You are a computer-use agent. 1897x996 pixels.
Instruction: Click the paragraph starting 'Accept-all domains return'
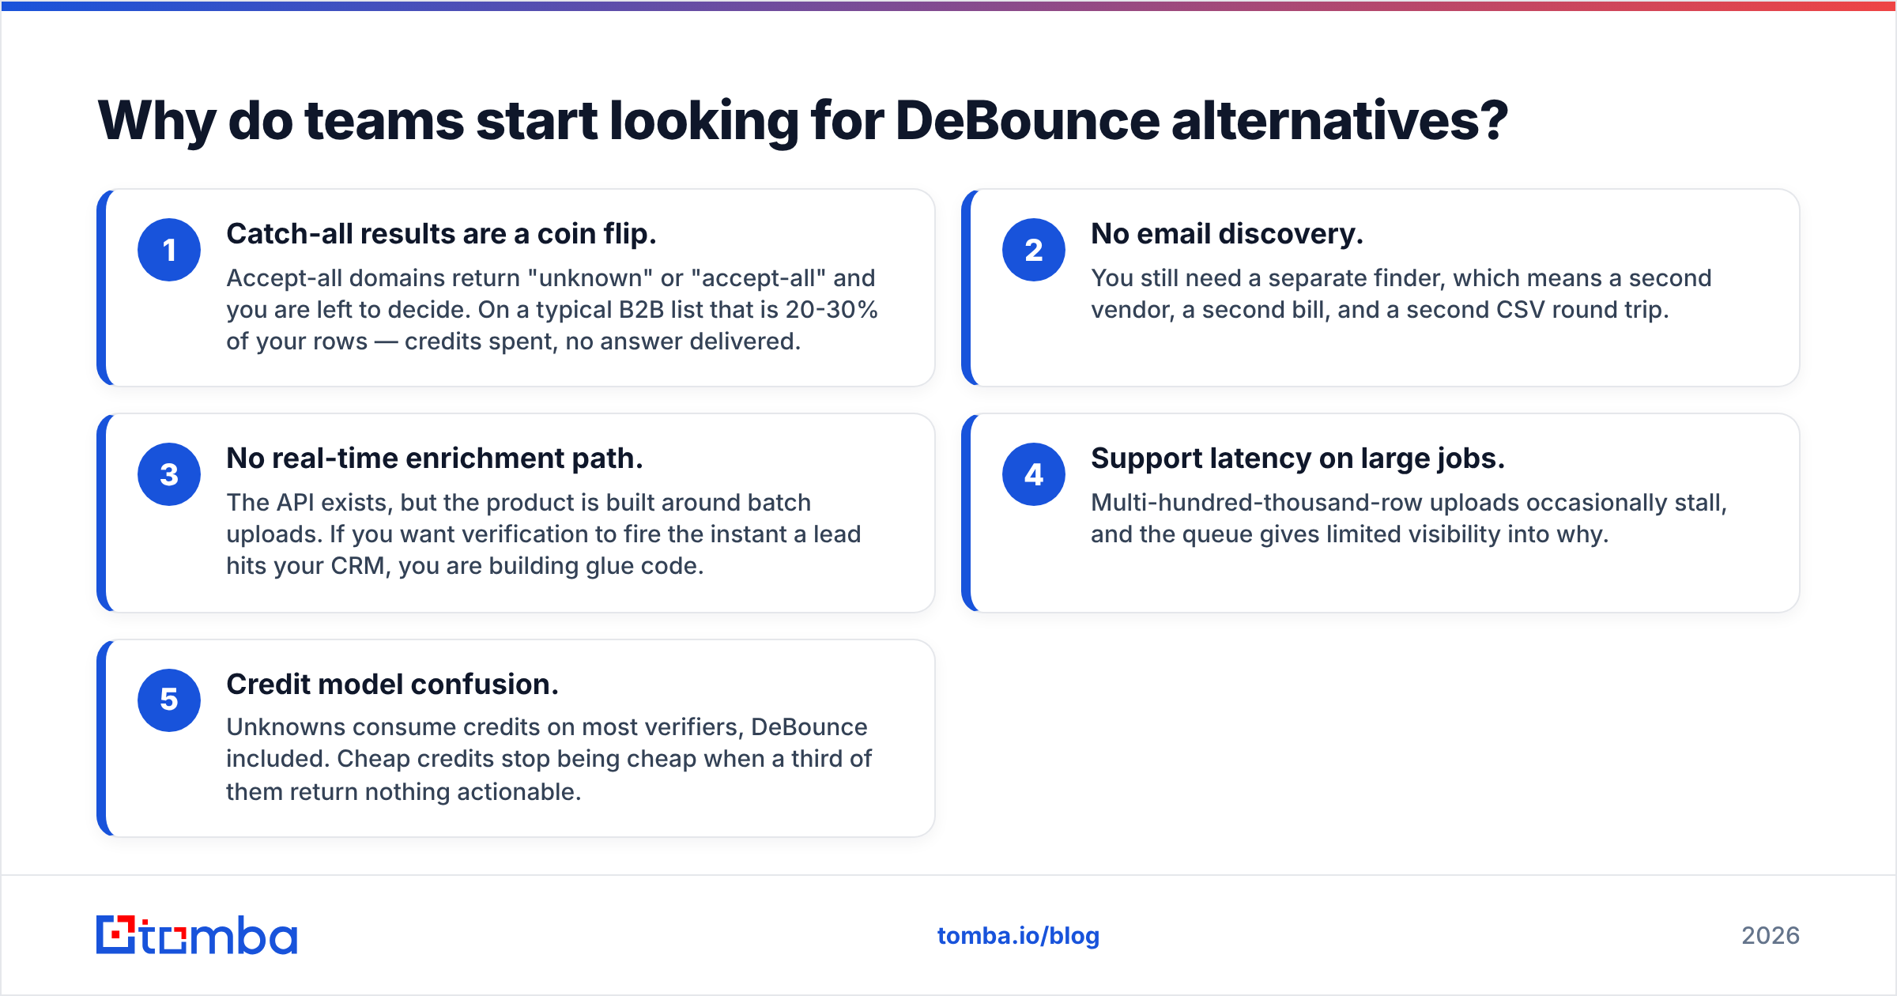[552, 310]
